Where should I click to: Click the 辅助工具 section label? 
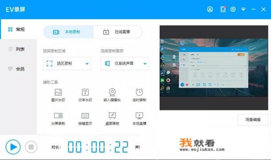tap(50, 82)
